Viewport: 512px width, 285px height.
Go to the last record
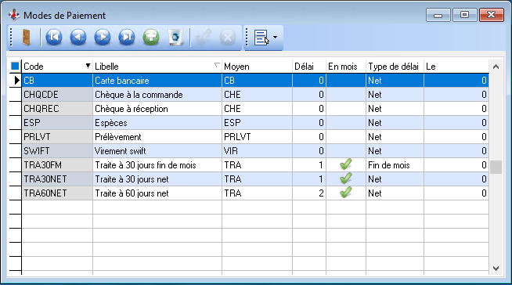tap(127, 37)
